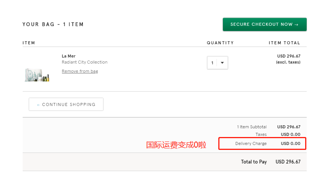The height and width of the screenshot is (176, 315).
Task: Click the Taxes label in the summary
Action: pos(261,134)
